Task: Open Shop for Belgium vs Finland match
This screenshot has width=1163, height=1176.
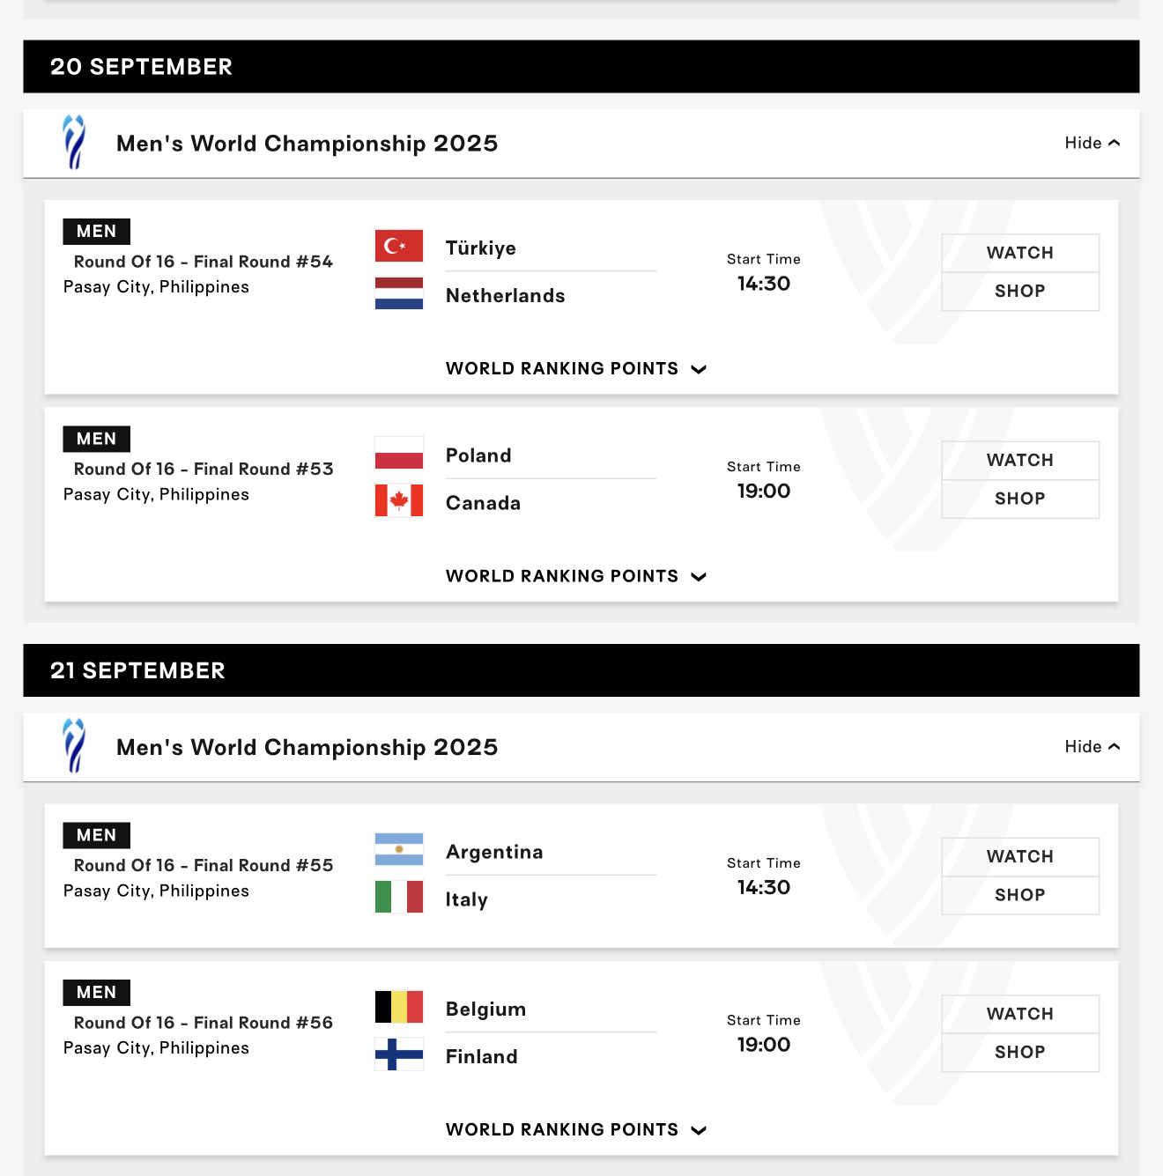Action: (x=1020, y=1052)
